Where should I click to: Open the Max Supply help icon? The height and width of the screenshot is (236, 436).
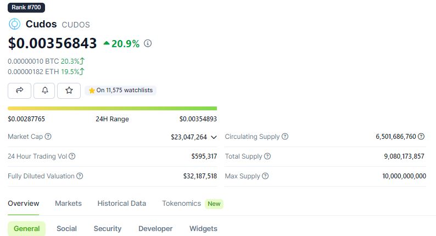click(x=265, y=176)
